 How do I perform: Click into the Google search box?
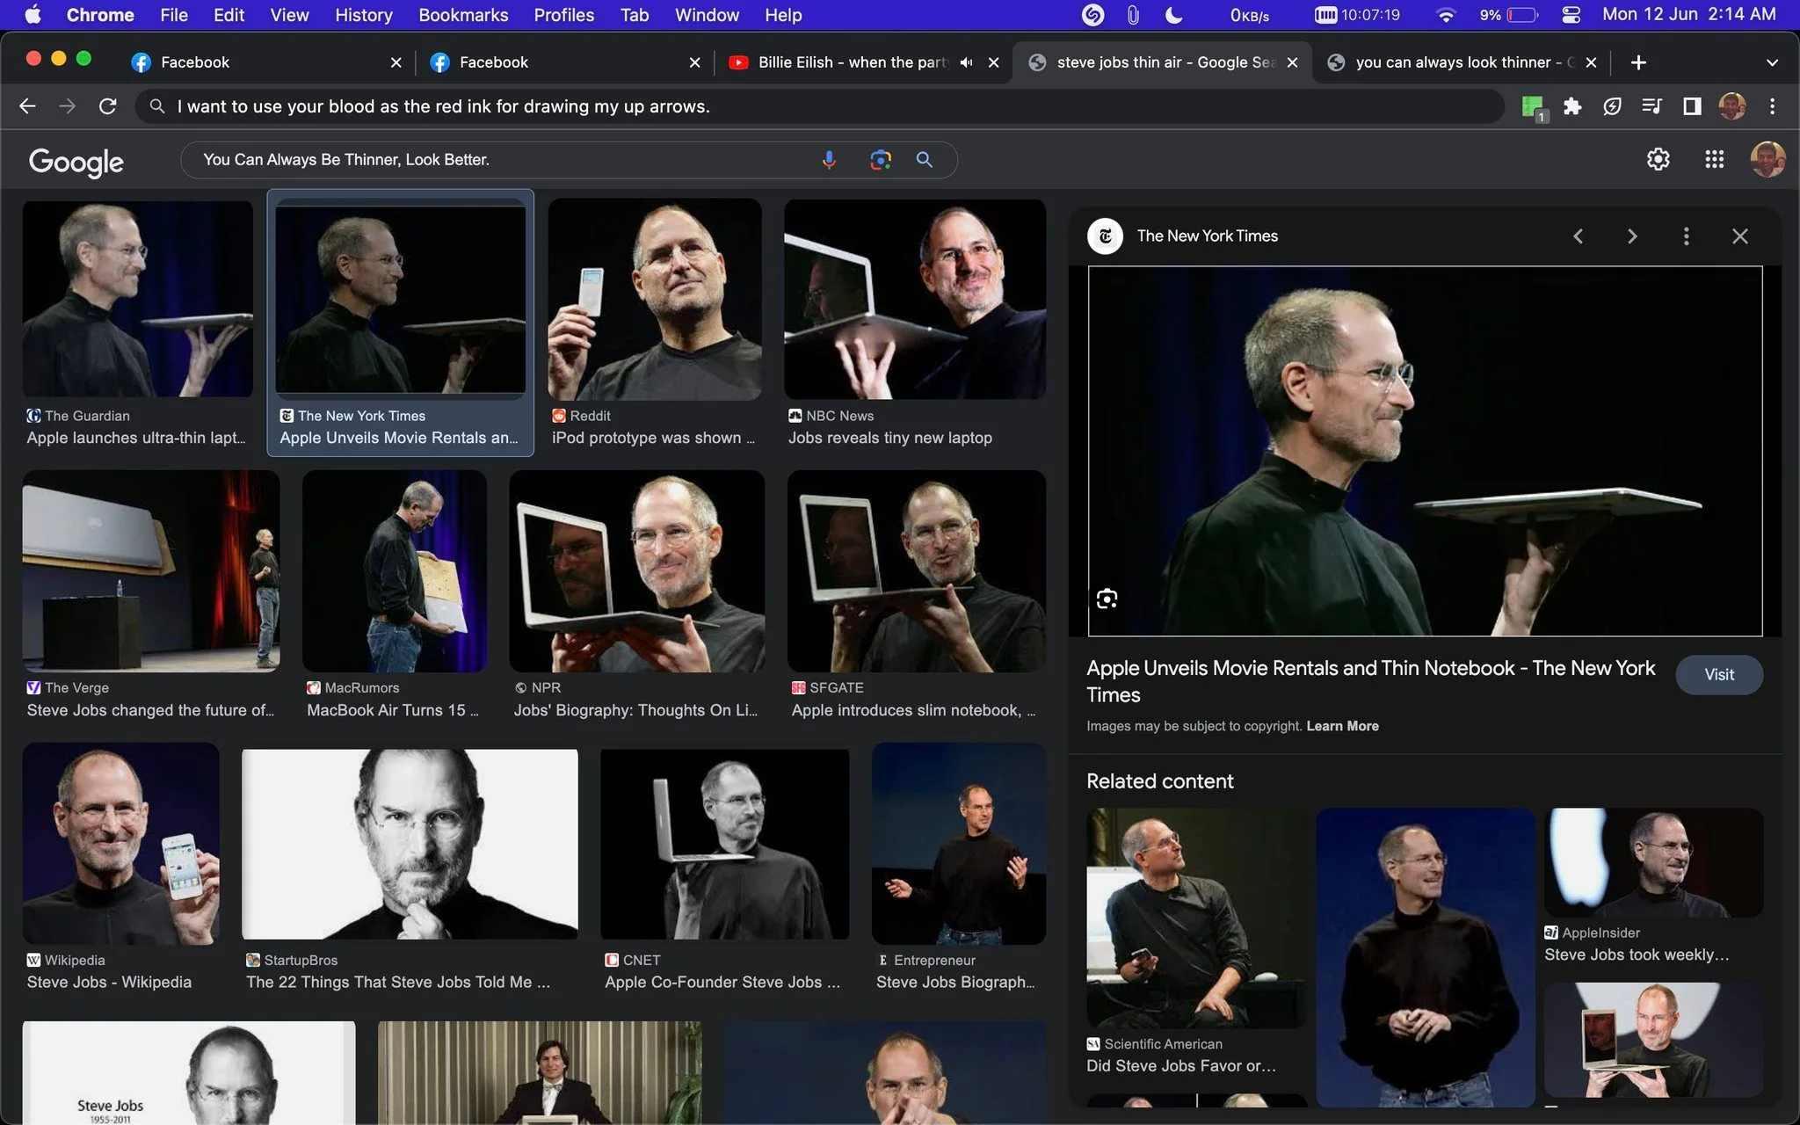(x=501, y=160)
